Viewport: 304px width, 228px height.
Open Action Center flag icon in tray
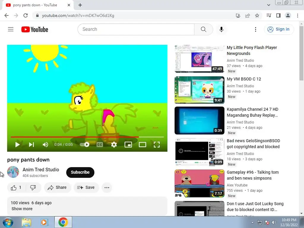267,222
